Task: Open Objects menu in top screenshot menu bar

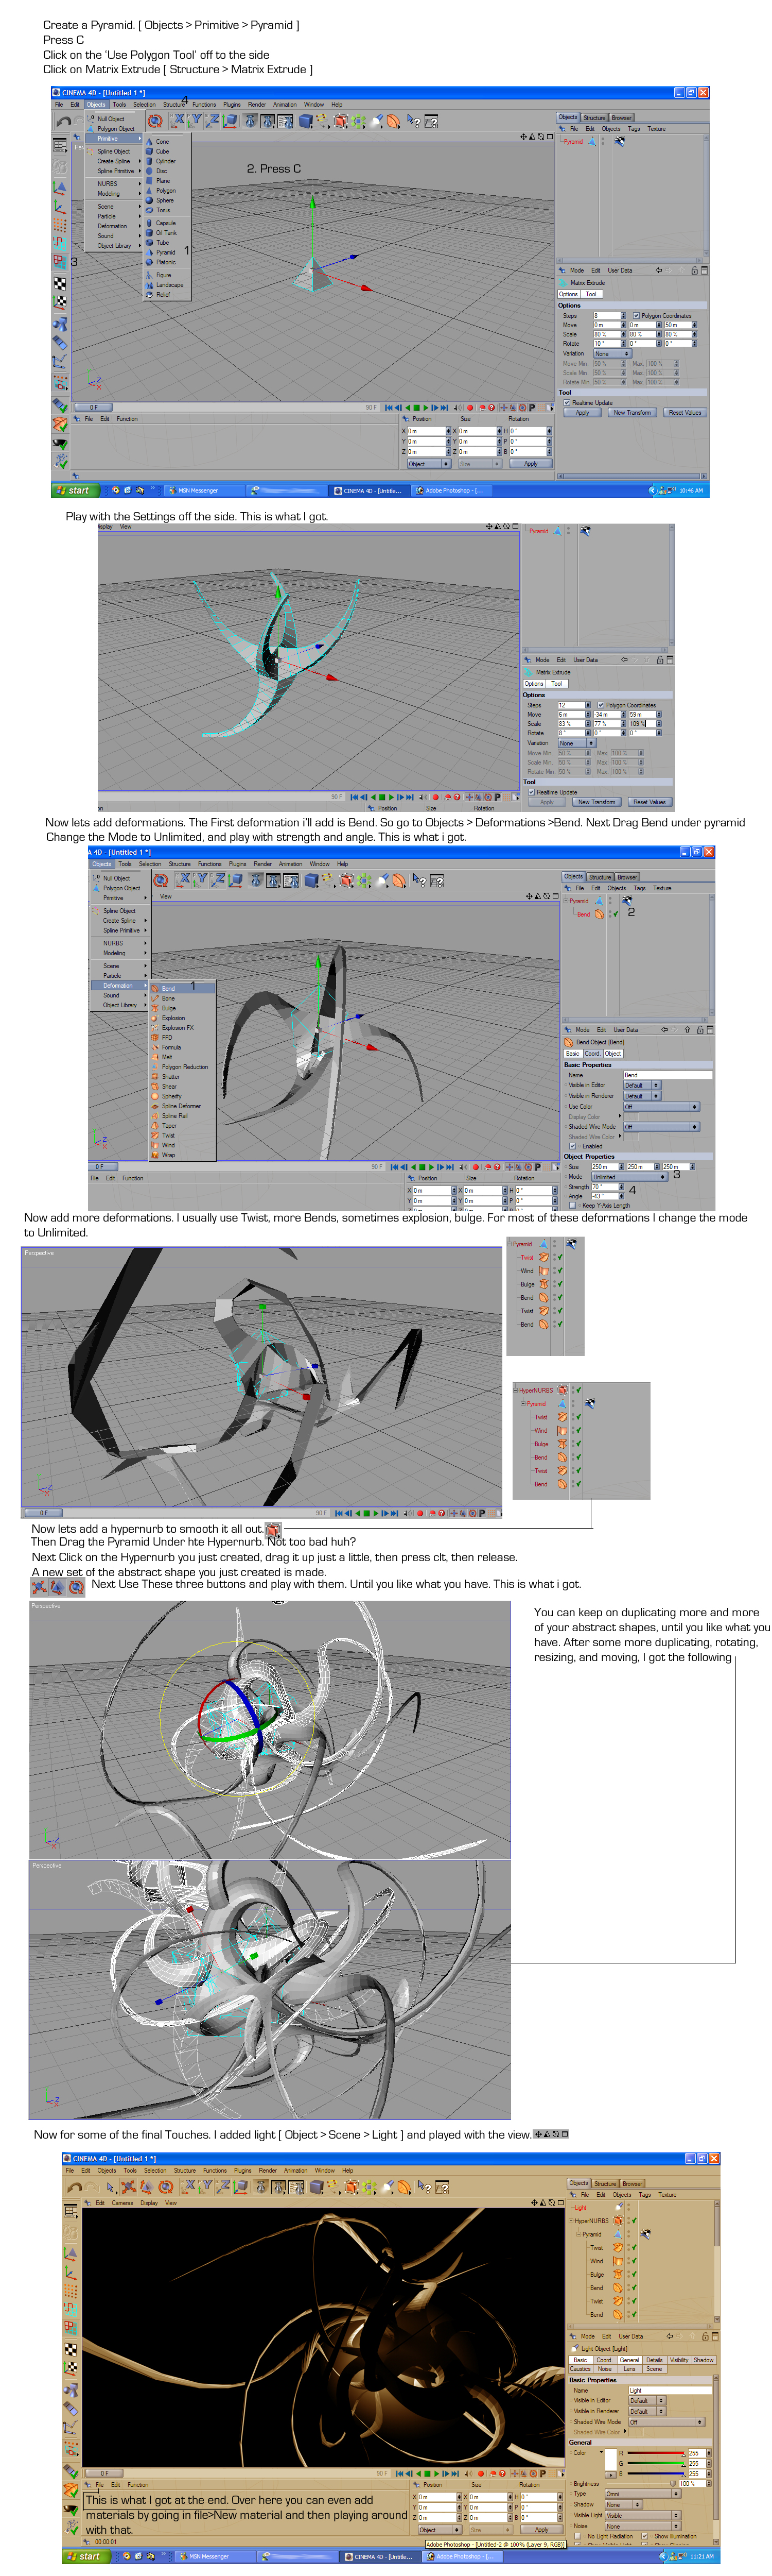Action: click(96, 104)
